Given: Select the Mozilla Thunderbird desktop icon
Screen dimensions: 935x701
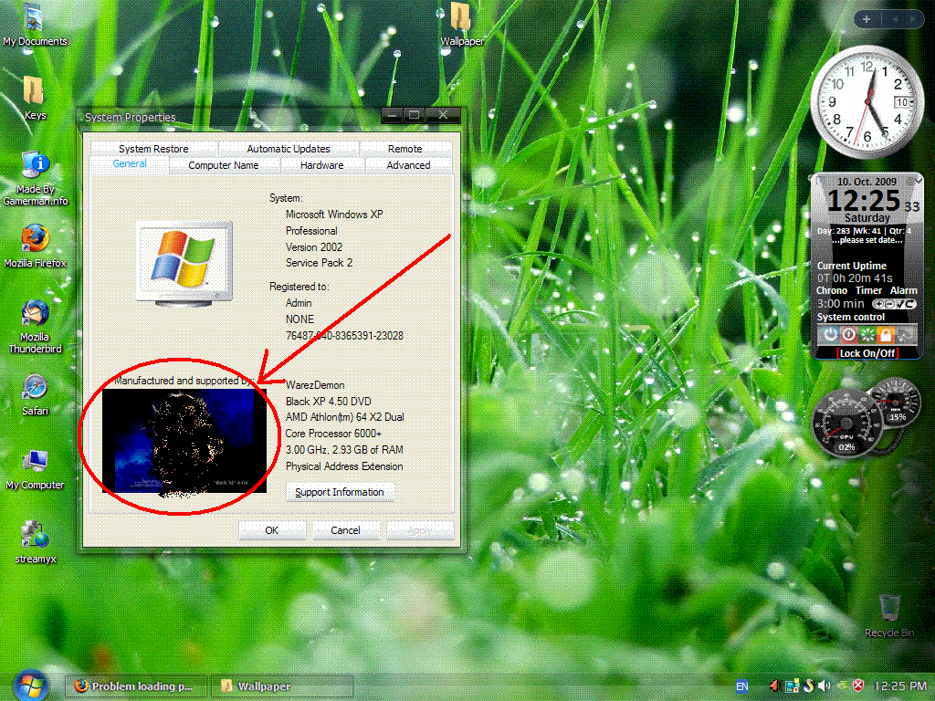Looking at the screenshot, I should pos(35,326).
